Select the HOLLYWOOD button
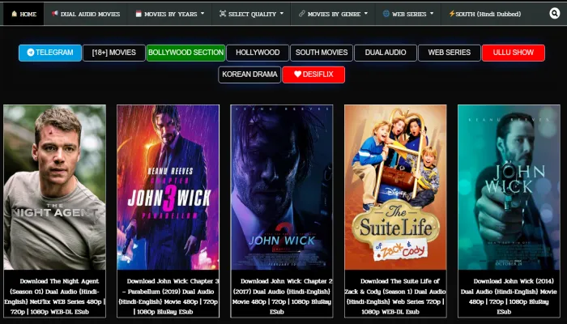The width and height of the screenshot is (567, 324). tap(258, 53)
